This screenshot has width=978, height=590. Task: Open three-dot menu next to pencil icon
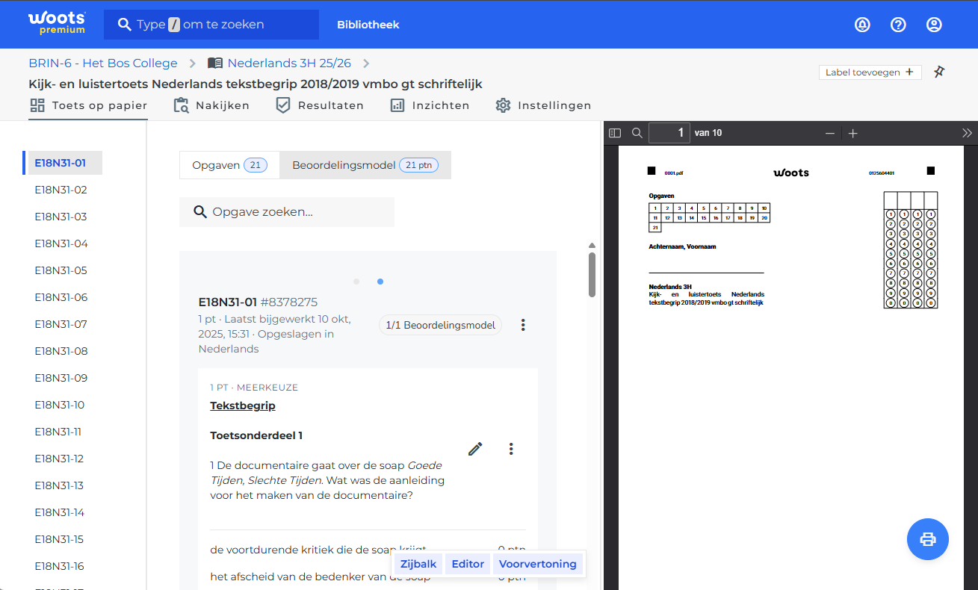click(x=511, y=448)
